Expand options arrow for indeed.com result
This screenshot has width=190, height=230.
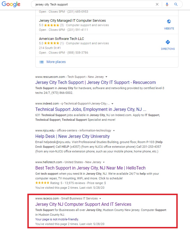112,104
